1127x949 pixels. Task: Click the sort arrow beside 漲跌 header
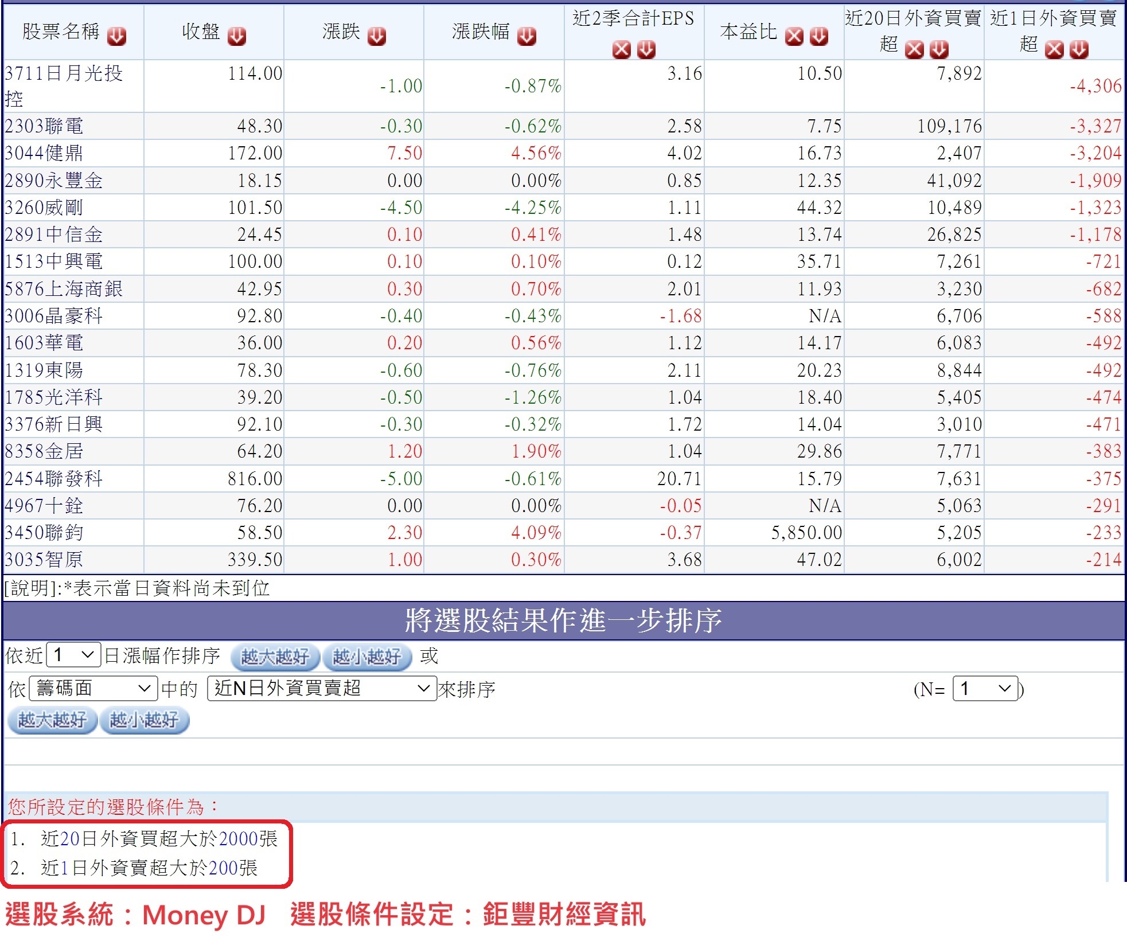(377, 37)
